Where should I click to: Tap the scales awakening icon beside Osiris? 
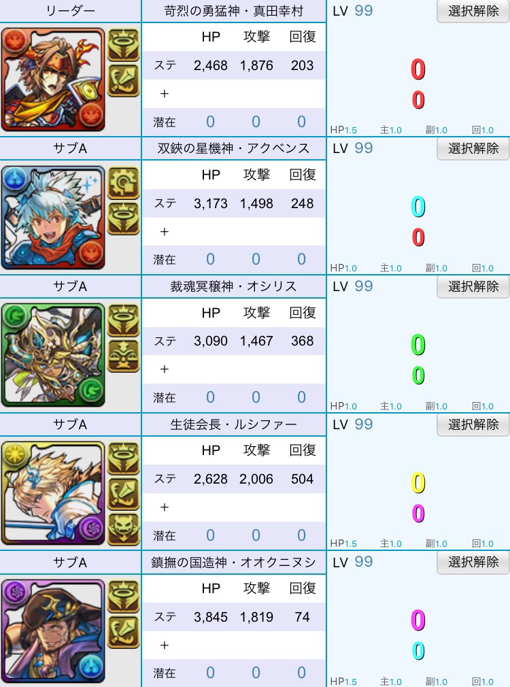tap(124, 356)
